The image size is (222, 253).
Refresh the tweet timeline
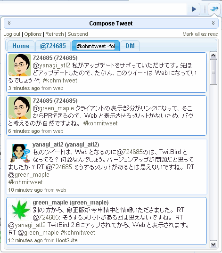[55, 34]
